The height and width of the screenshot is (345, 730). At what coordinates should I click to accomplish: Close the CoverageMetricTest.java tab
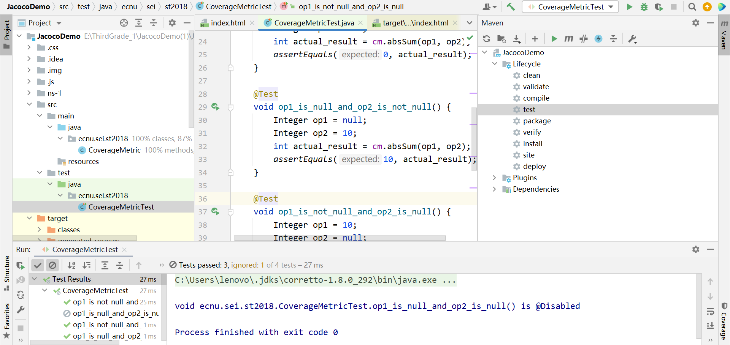pyautogui.click(x=360, y=23)
